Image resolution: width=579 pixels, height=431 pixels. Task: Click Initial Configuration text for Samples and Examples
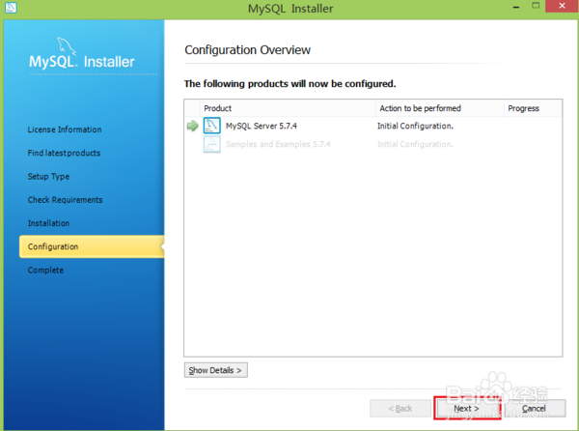pos(415,144)
